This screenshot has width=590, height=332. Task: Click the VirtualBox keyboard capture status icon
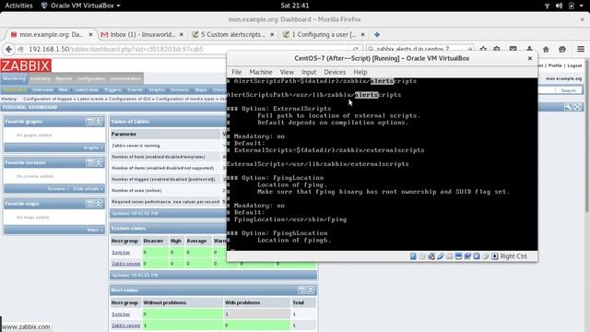pyautogui.click(x=495, y=256)
